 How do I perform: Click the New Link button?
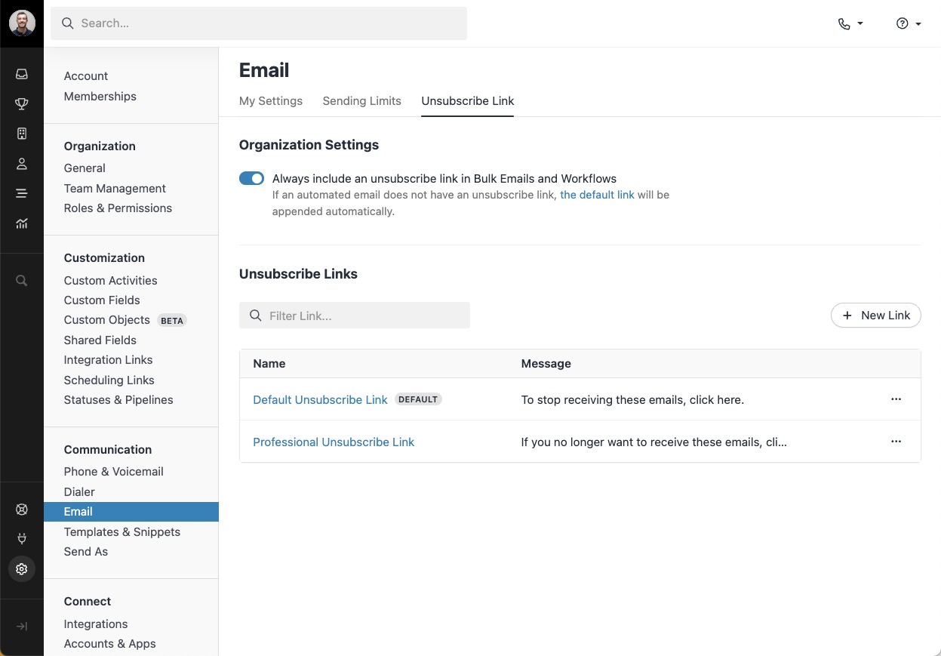(x=875, y=316)
